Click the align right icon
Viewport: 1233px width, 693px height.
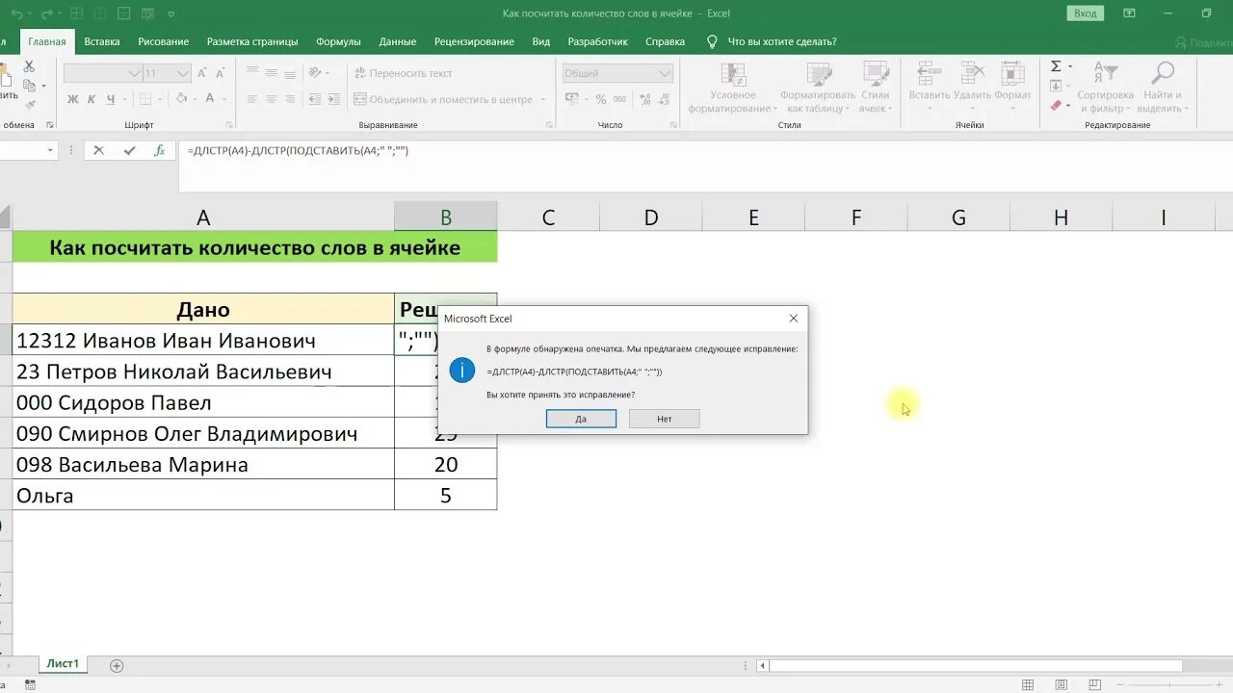pos(290,99)
